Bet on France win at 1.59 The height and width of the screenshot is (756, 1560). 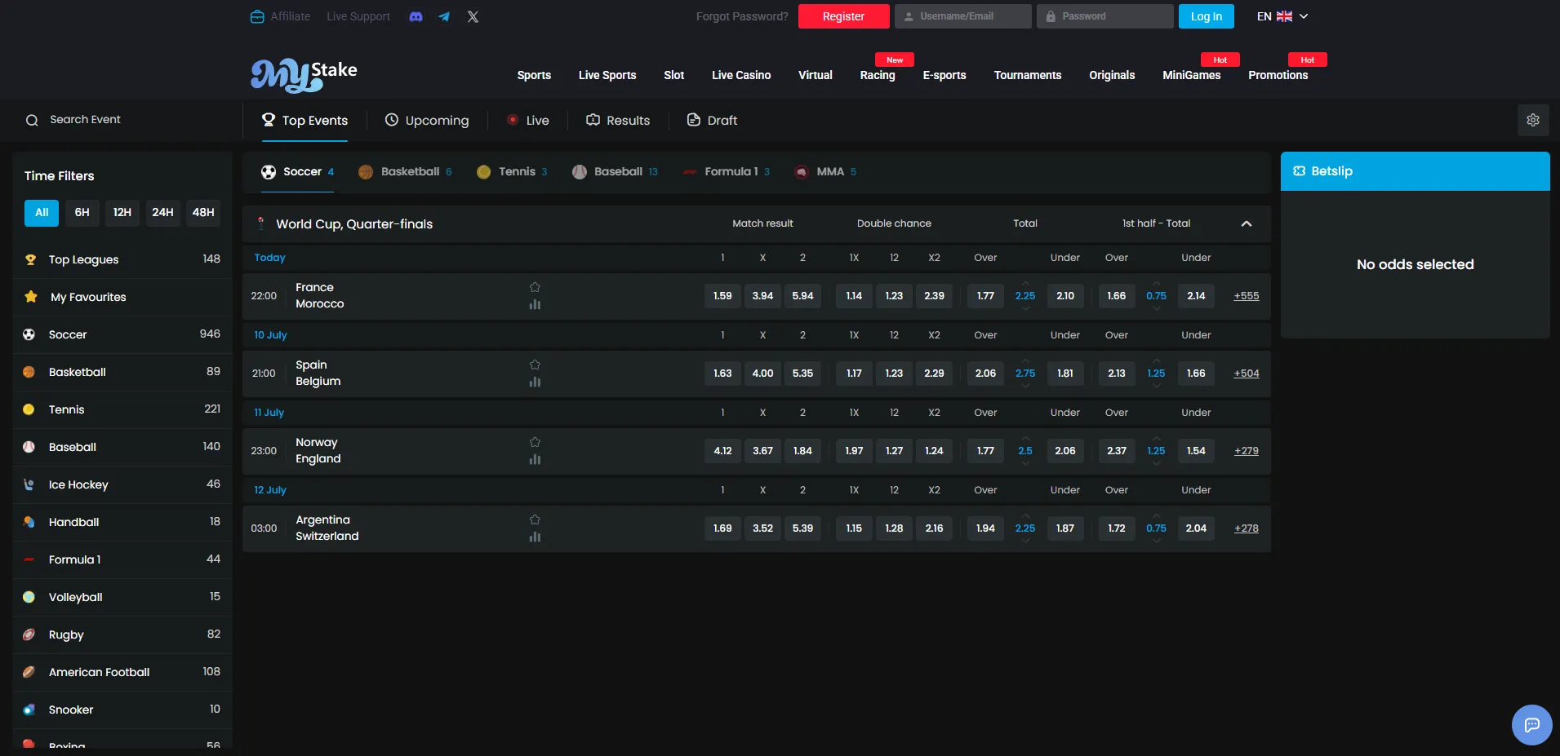(x=722, y=296)
